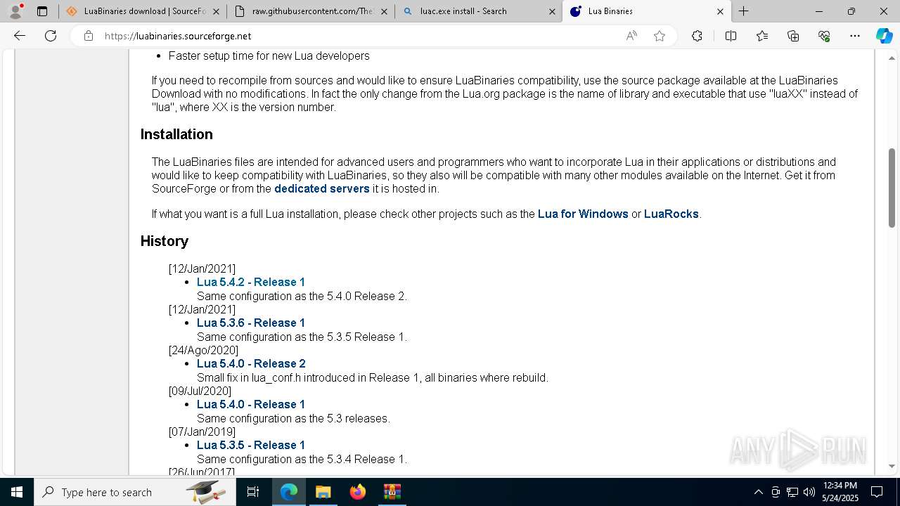The height and width of the screenshot is (506, 900).
Task: Click the [24/Ago/2020] date entry
Action: [203, 350]
